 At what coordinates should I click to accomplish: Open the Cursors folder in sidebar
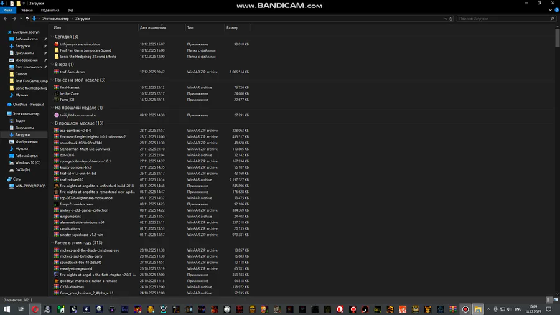coord(21,74)
